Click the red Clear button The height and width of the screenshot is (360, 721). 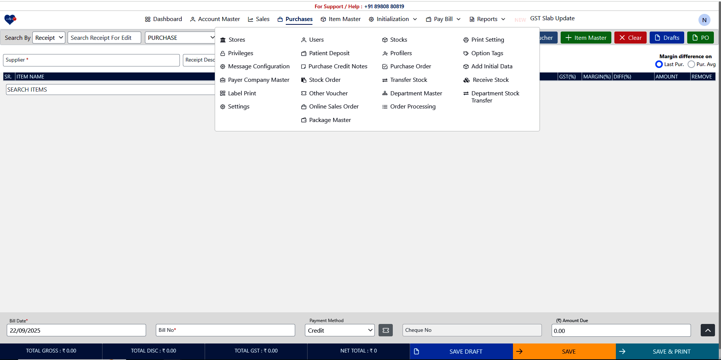(630, 38)
